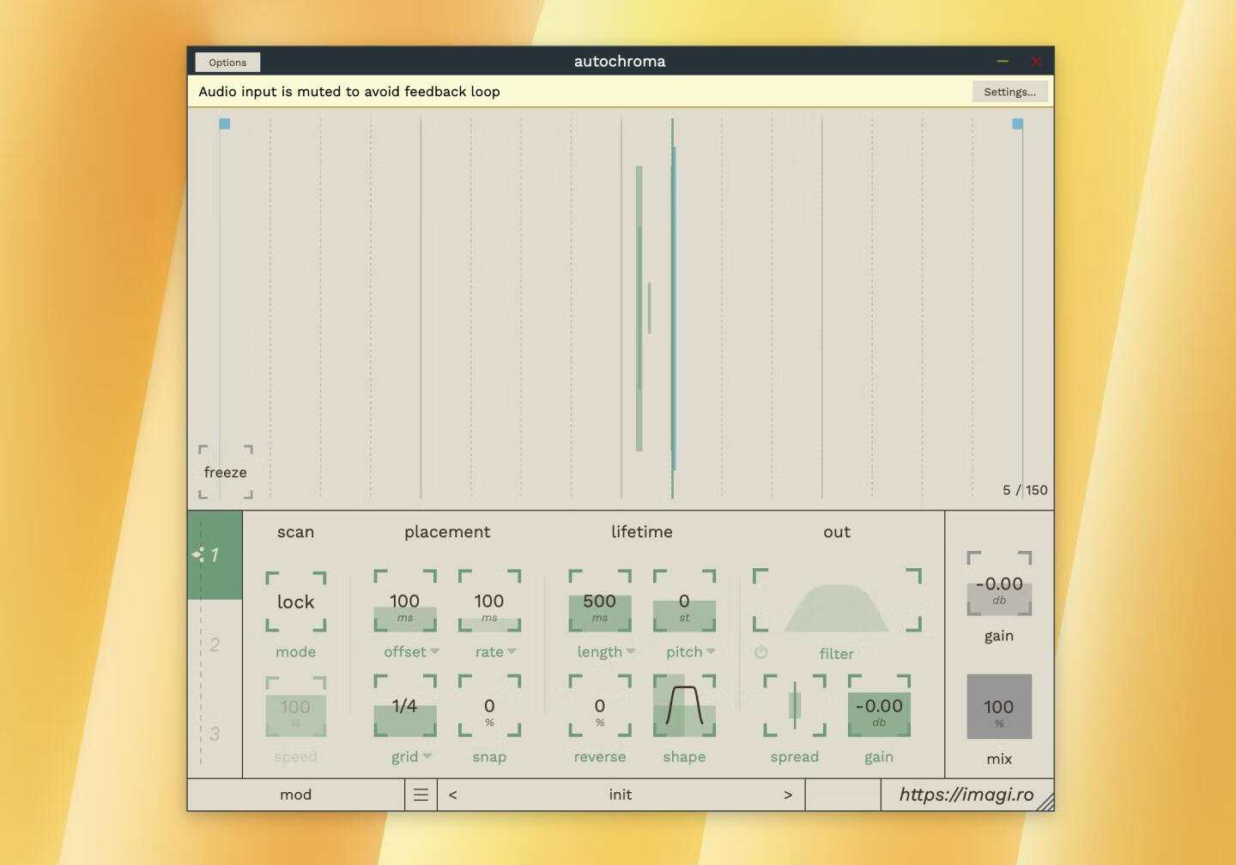The height and width of the screenshot is (865, 1236).
Task: Open the offset dropdown
Action: pos(410,651)
